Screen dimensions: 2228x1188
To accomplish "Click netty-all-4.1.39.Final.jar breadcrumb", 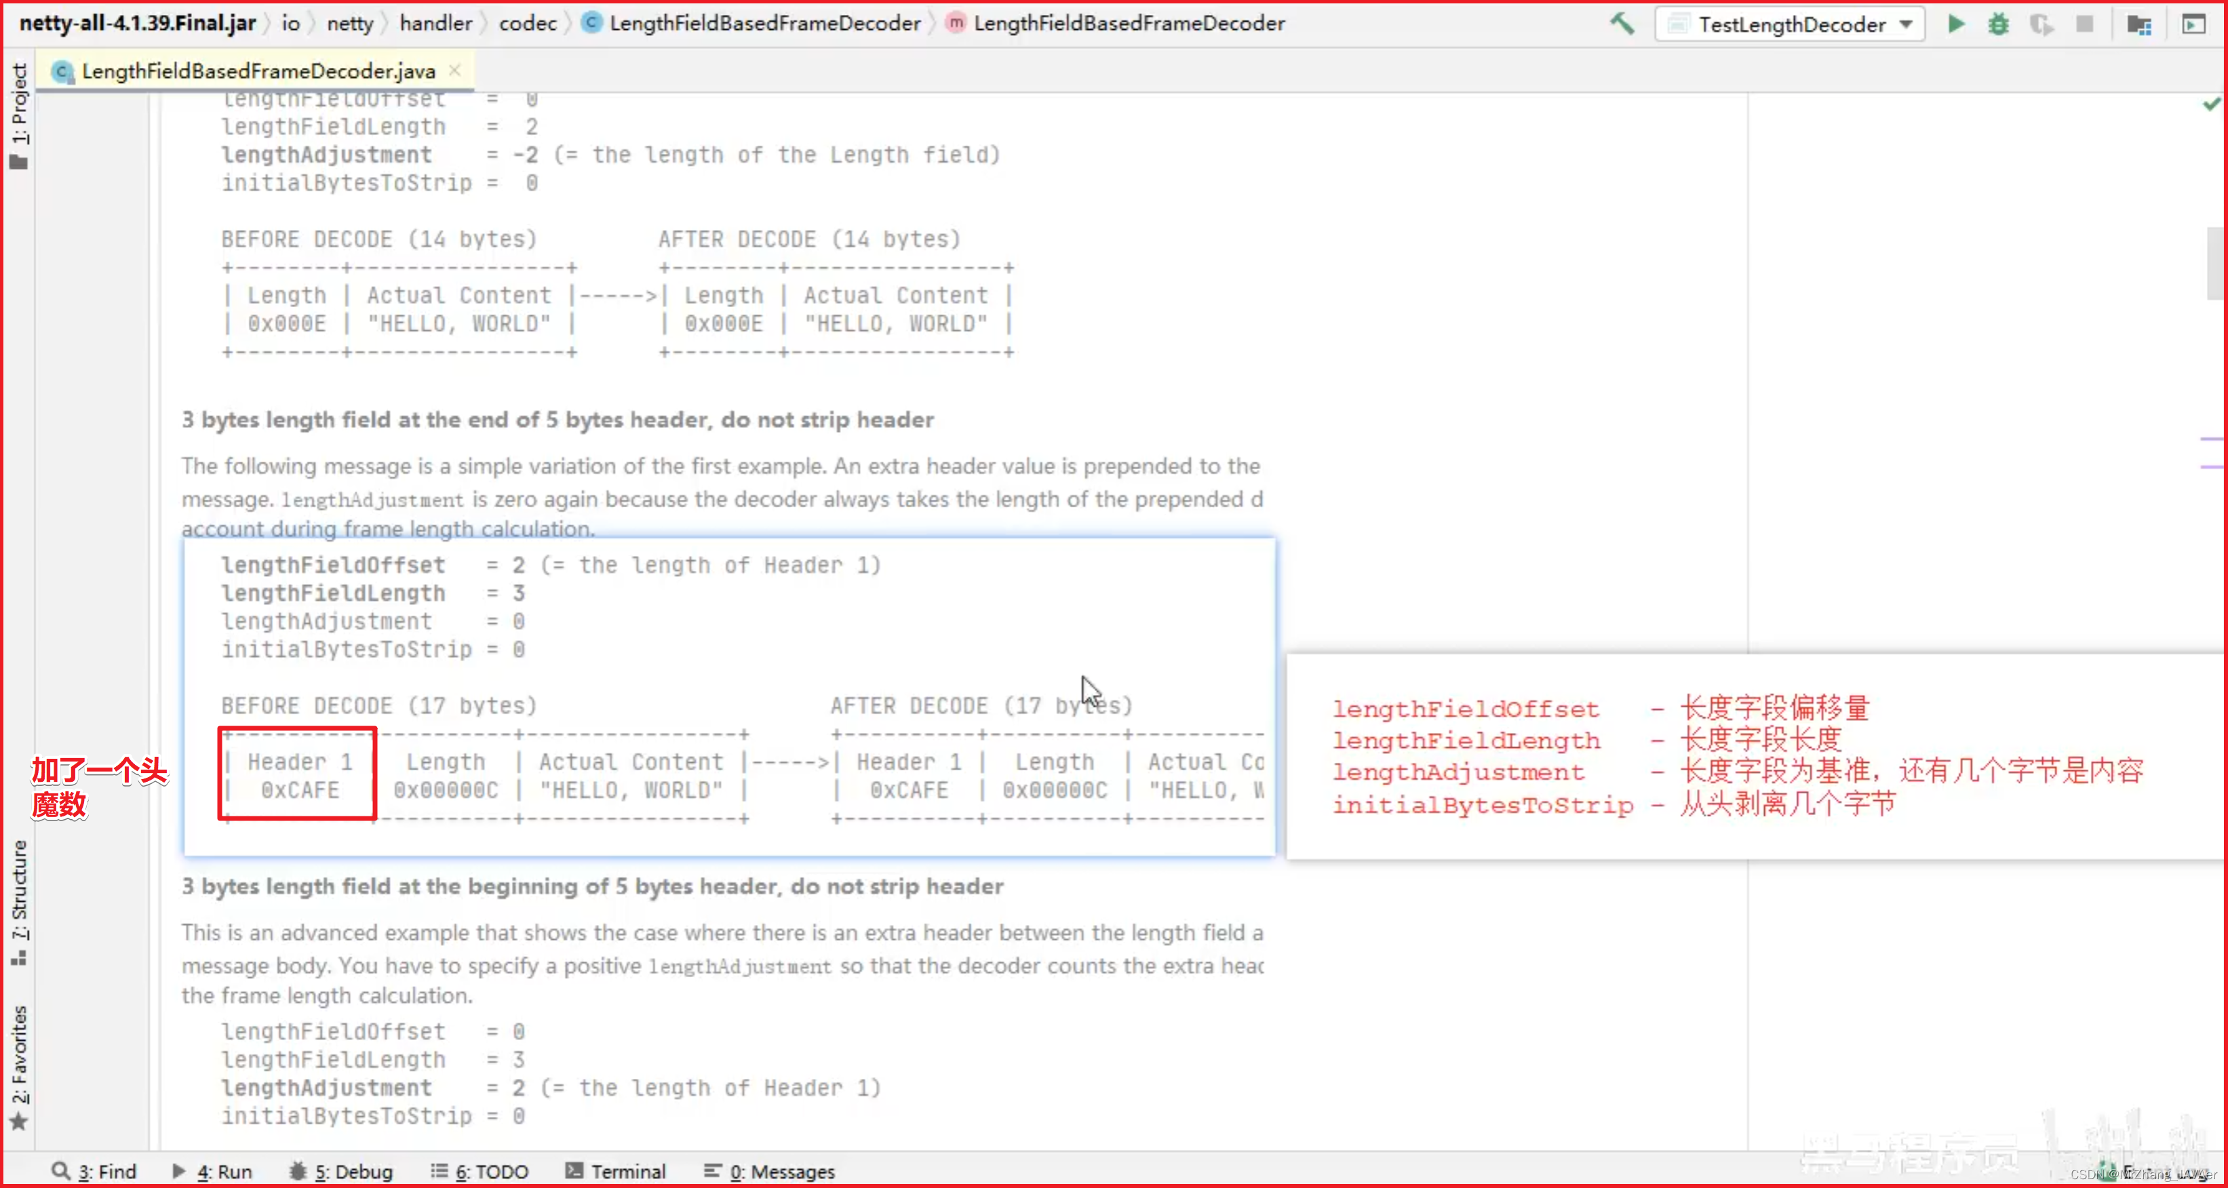I will (138, 23).
